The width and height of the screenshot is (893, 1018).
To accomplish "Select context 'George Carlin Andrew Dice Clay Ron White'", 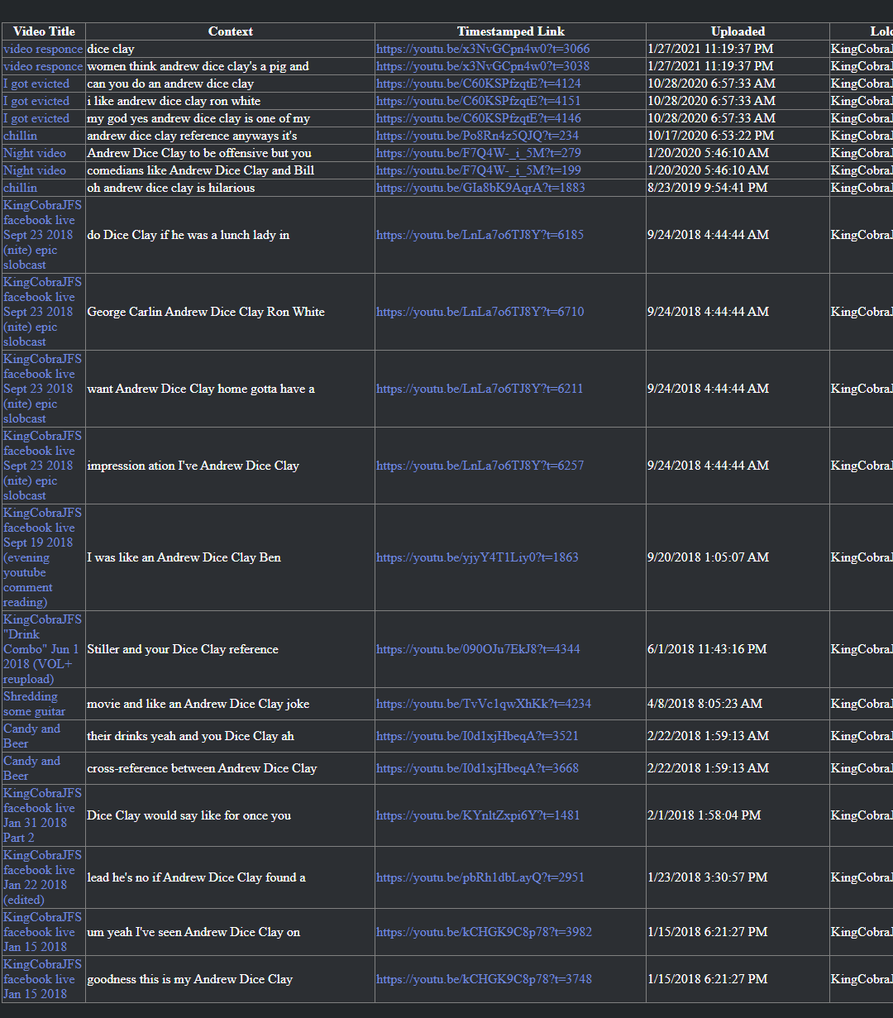I will (x=206, y=312).
